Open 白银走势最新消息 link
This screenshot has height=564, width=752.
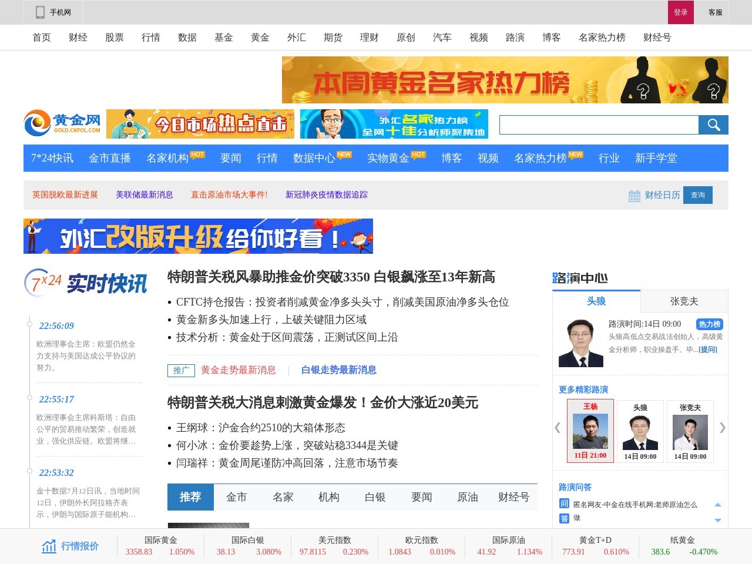(x=339, y=370)
